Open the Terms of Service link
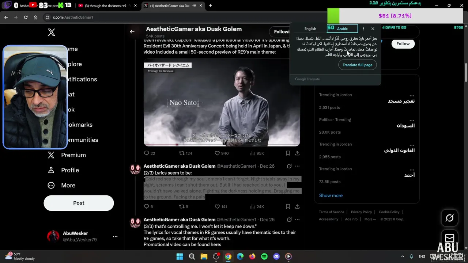The image size is (468, 263). coord(331,212)
